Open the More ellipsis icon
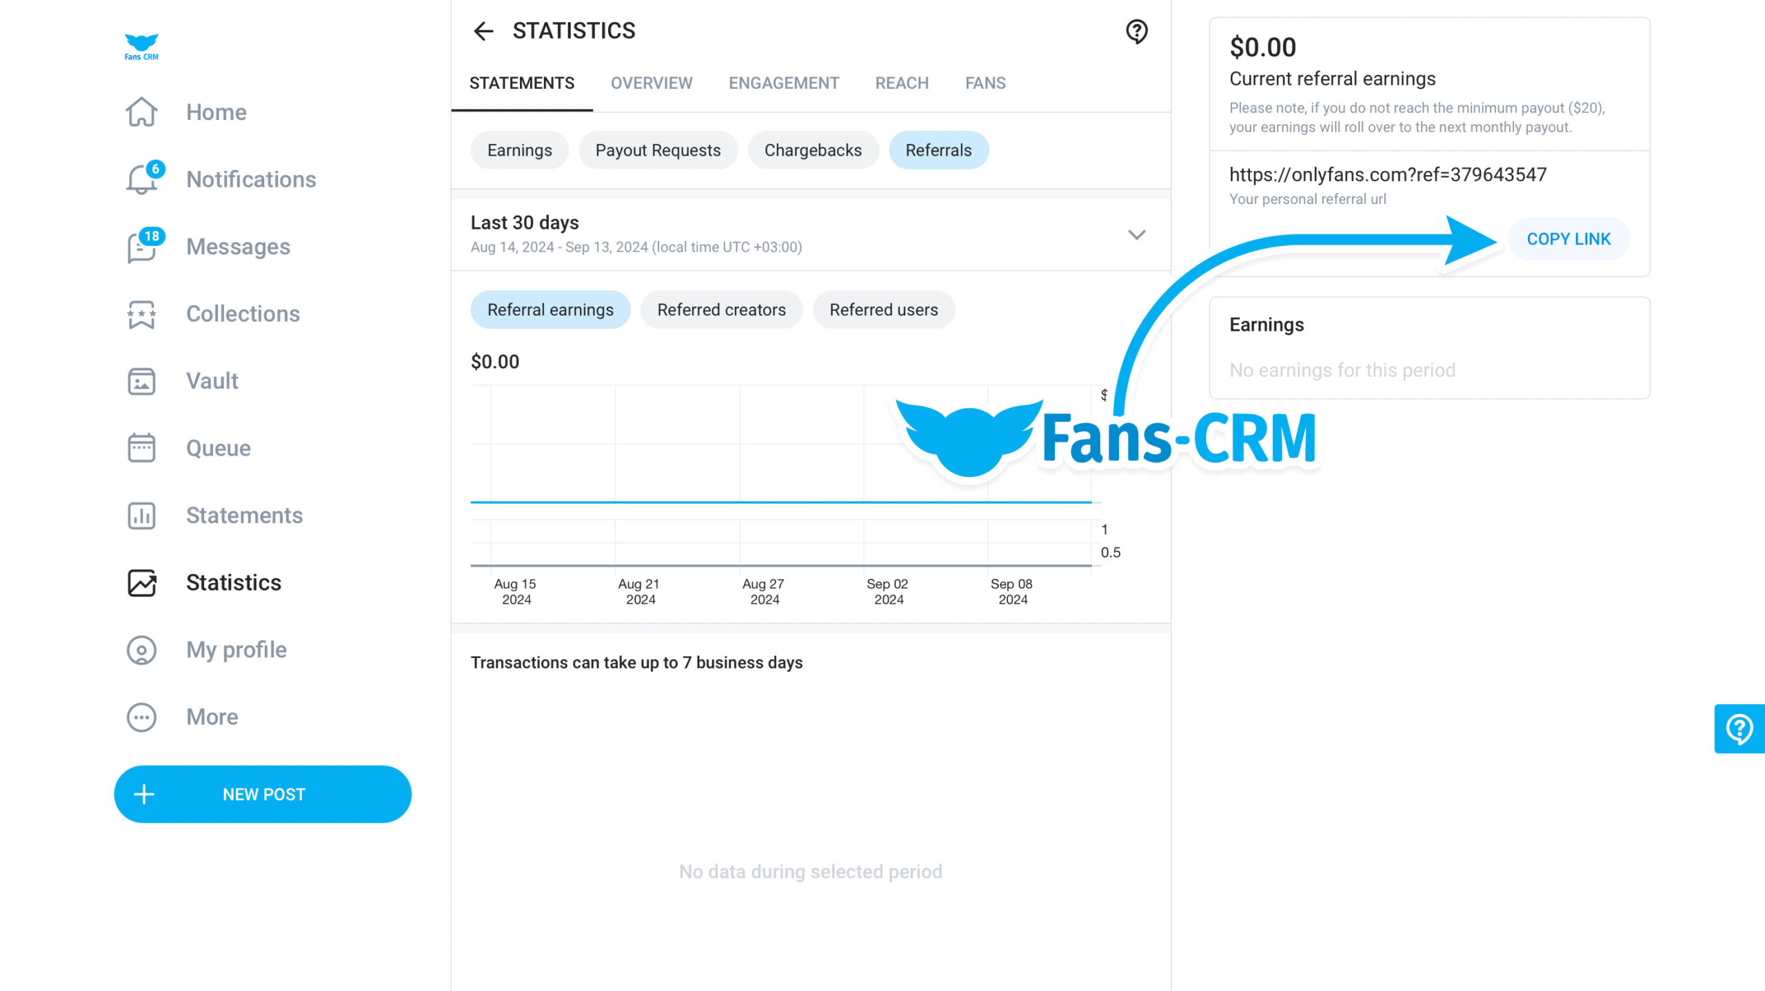The height and width of the screenshot is (991, 1765). 141,717
